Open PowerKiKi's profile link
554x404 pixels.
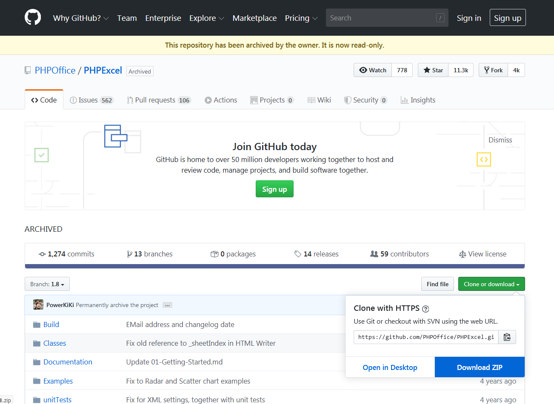[x=60, y=305]
